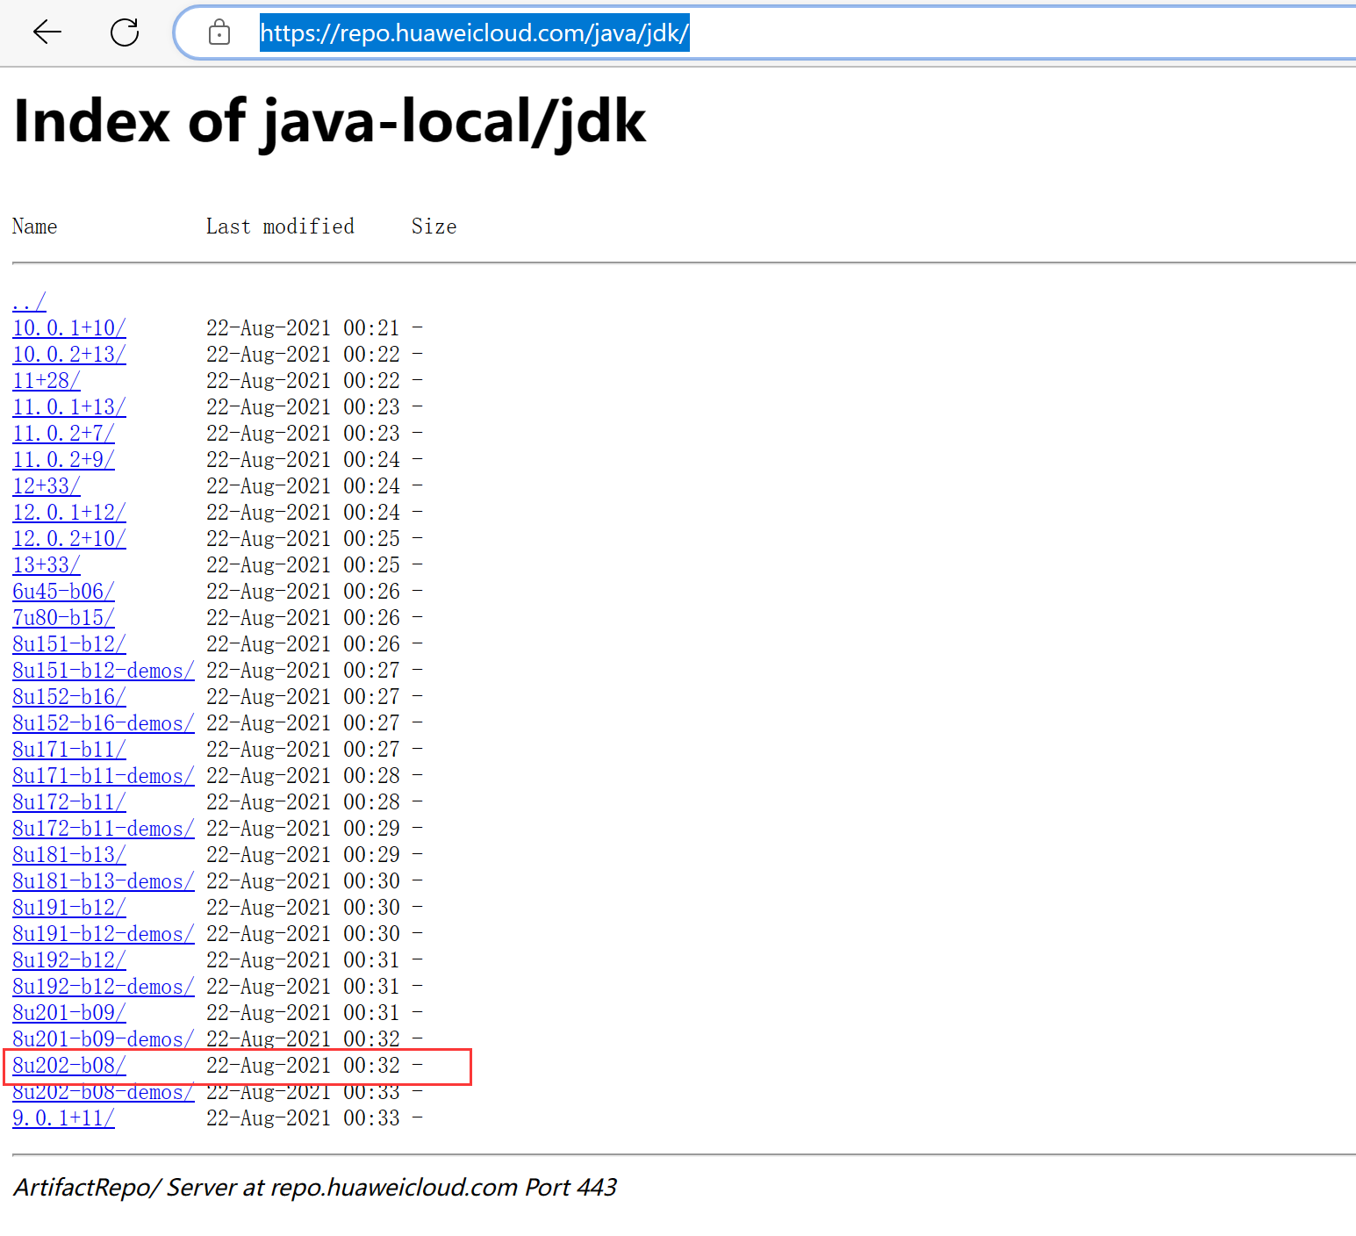Open the 8u152-b16-demos/ directory
The image size is (1356, 1236).
click(x=104, y=722)
